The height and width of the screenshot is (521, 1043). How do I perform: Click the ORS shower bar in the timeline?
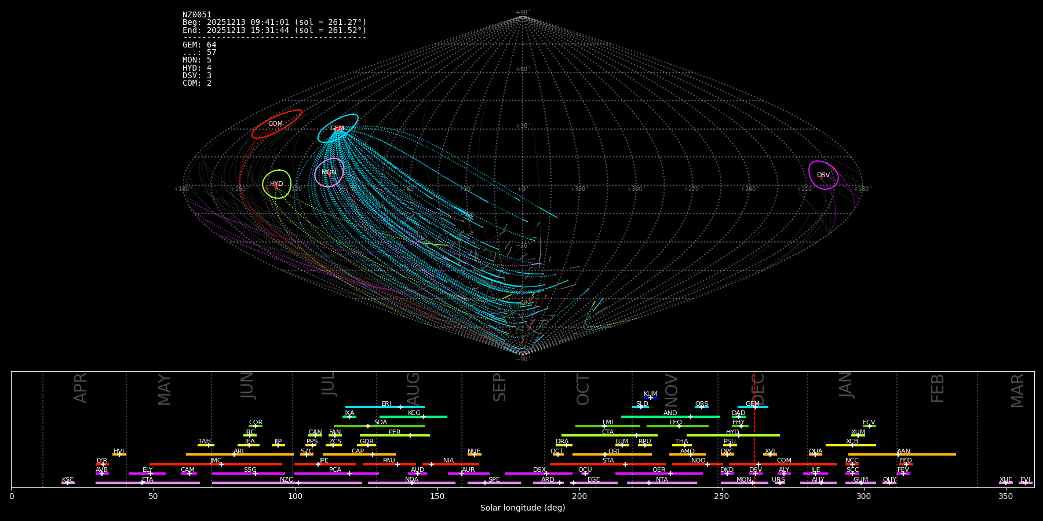tap(702, 407)
